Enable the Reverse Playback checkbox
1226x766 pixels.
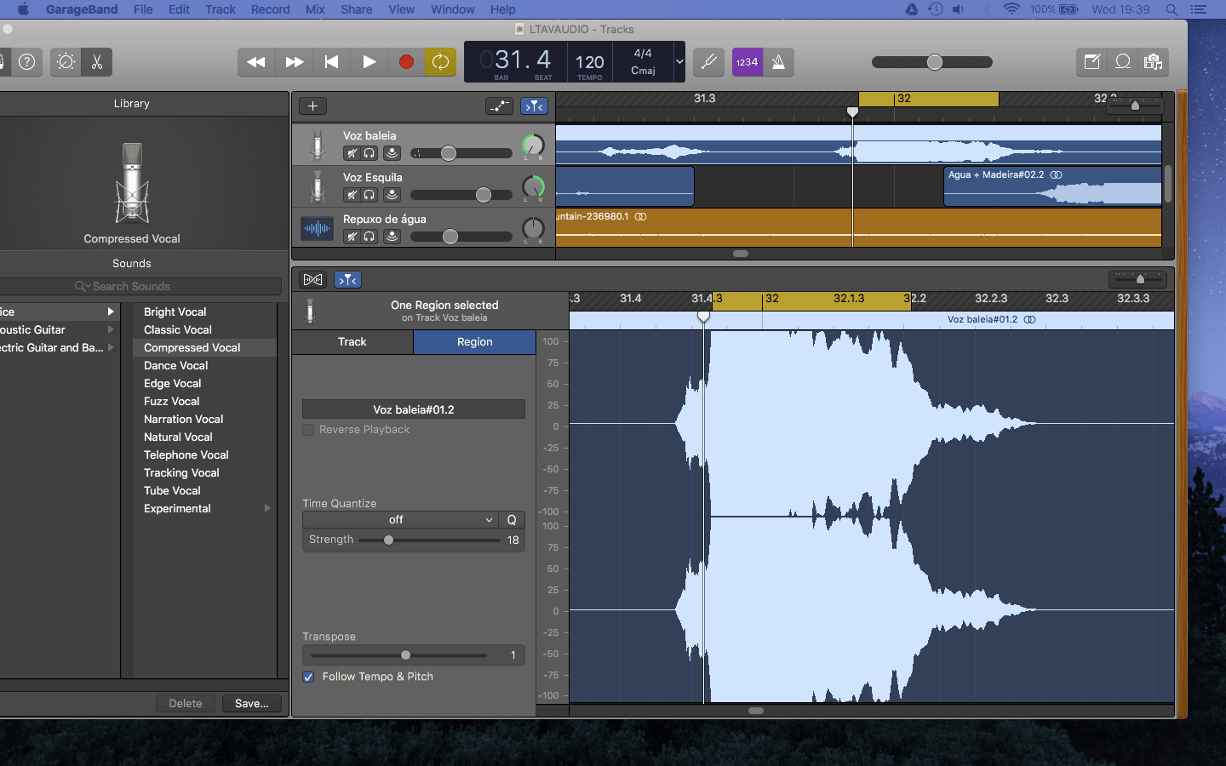[308, 430]
